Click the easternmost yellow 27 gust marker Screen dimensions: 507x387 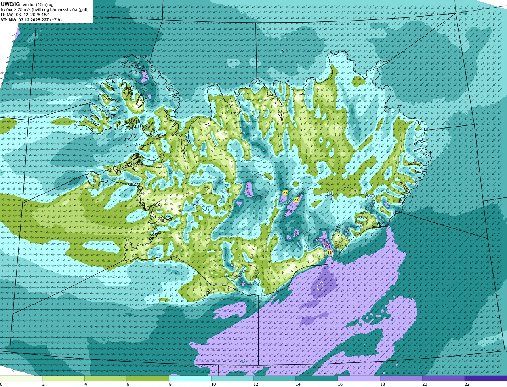click(x=296, y=200)
